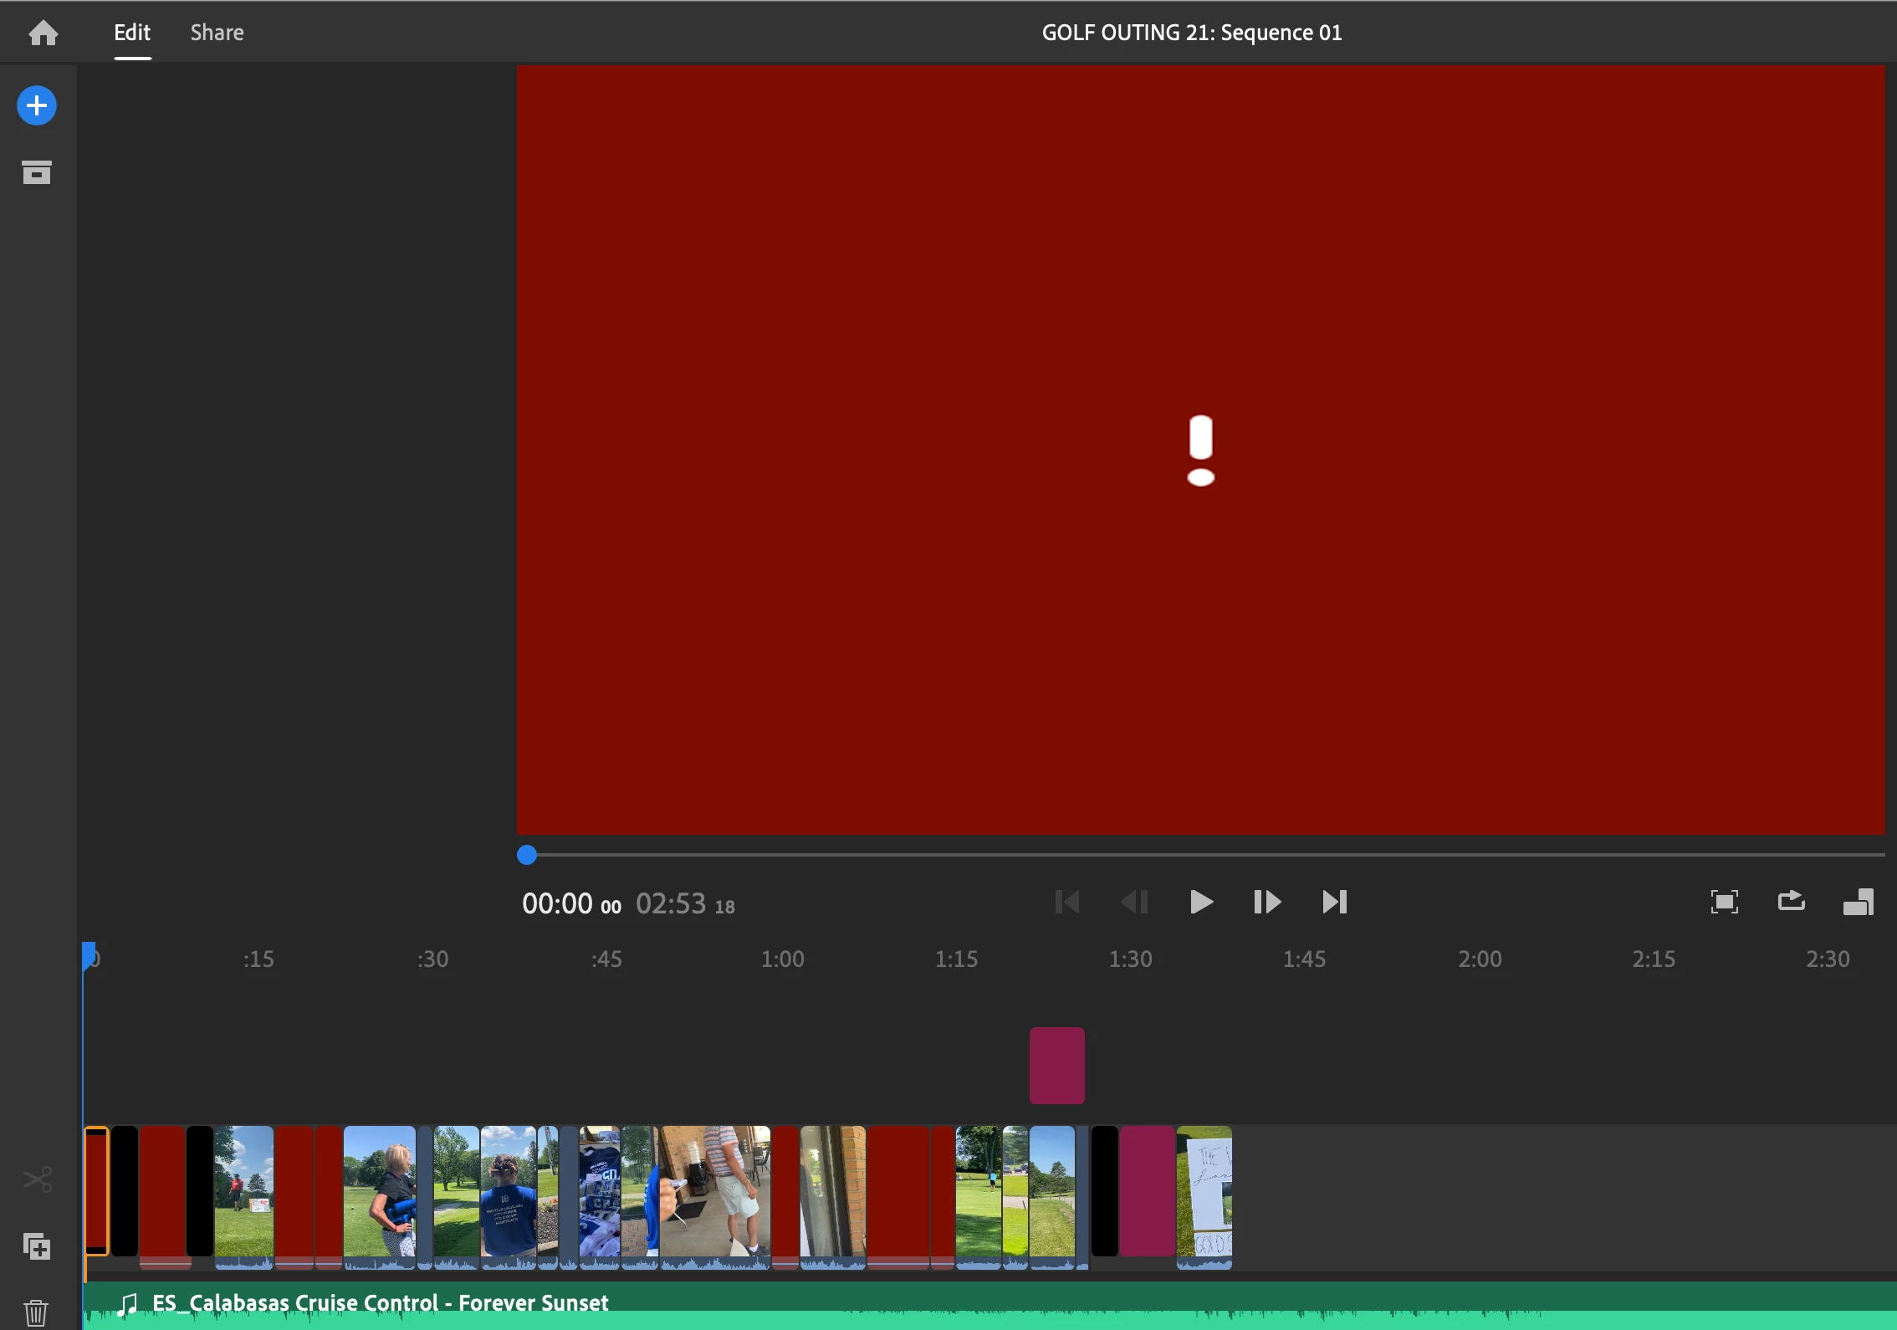Click the preview scrubber handle
Screen dimensions: 1897x1330
coord(527,855)
